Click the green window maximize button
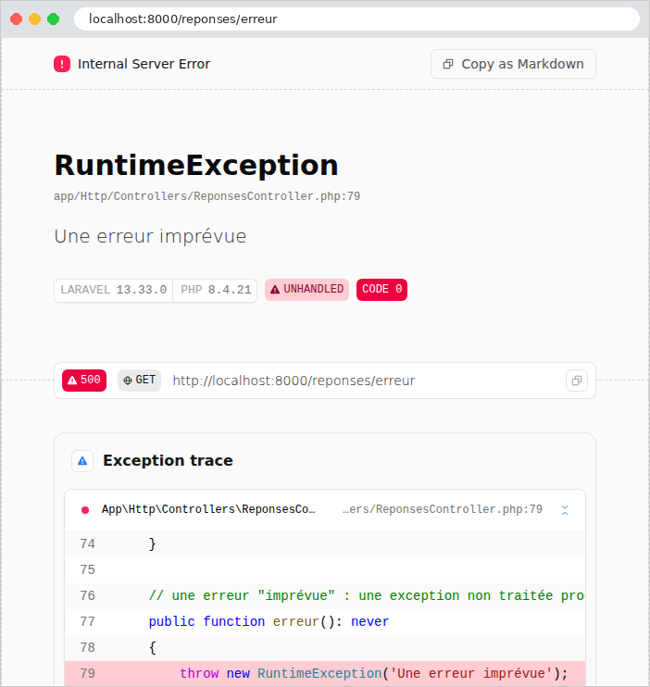 (53, 19)
